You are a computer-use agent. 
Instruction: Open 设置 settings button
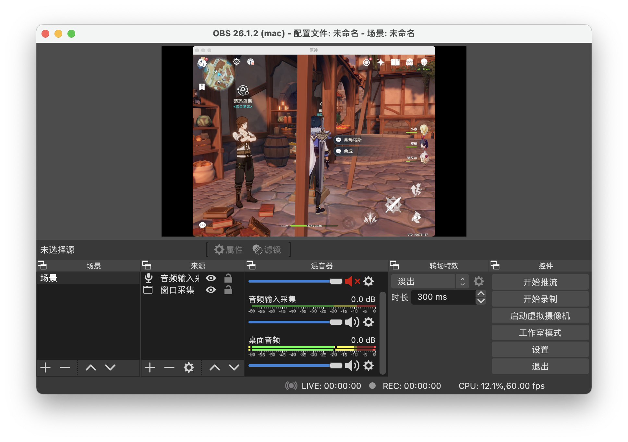[x=540, y=349]
